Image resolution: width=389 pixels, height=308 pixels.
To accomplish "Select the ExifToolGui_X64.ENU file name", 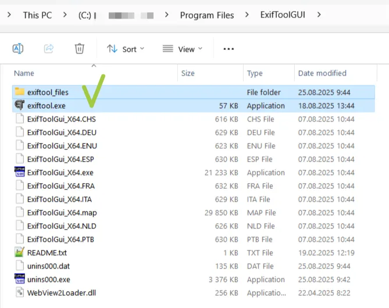I will (62, 146).
